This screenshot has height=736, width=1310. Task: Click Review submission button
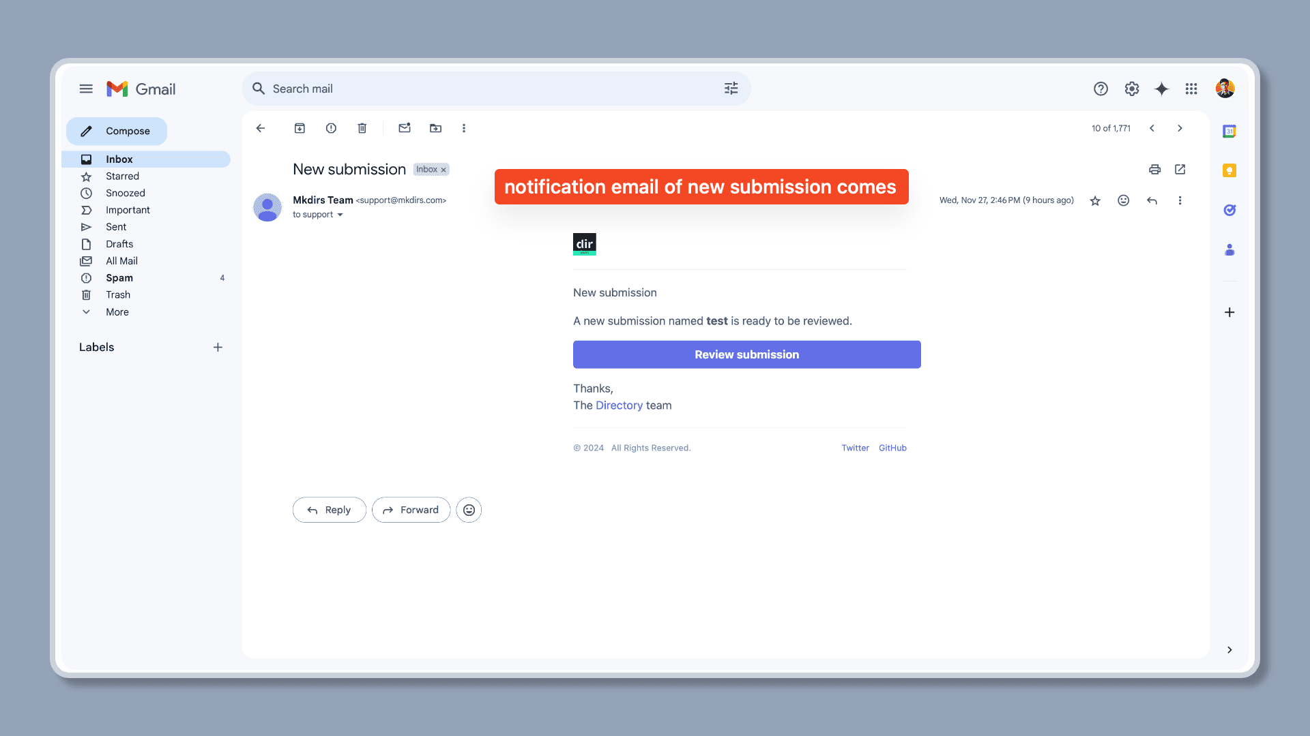coord(746,354)
